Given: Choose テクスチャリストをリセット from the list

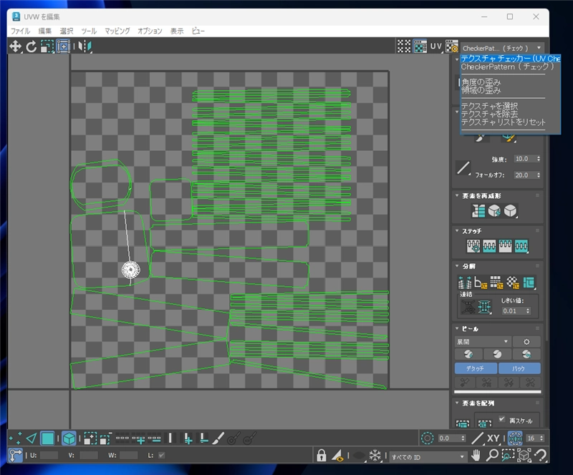Looking at the screenshot, I should click(x=503, y=122).
